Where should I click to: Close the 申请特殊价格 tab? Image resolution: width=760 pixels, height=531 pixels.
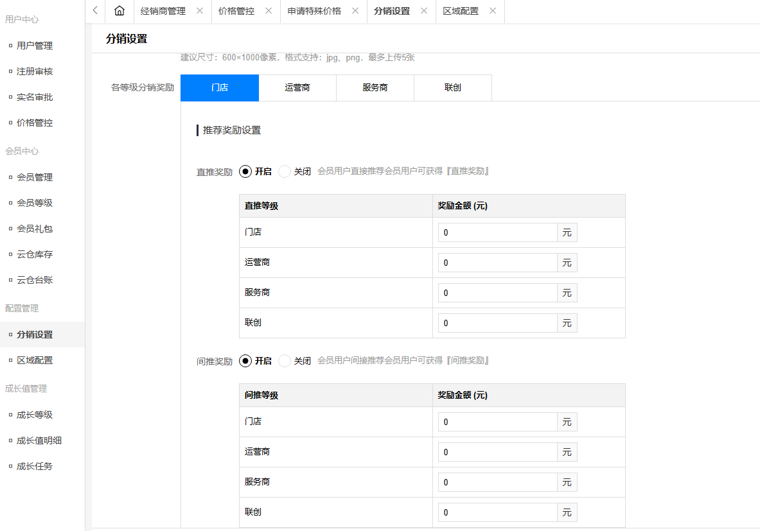coord(355,11)
